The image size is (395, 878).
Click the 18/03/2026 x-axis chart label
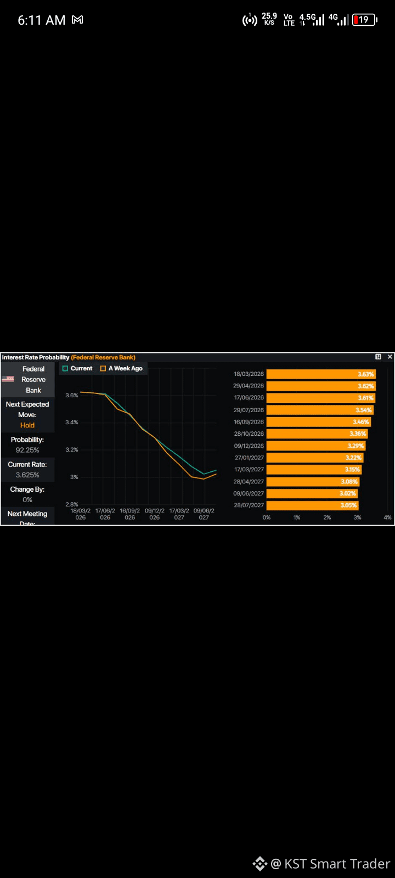coord(81,514)
